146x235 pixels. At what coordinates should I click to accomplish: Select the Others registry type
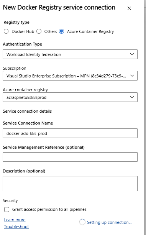tap(39, 31)
